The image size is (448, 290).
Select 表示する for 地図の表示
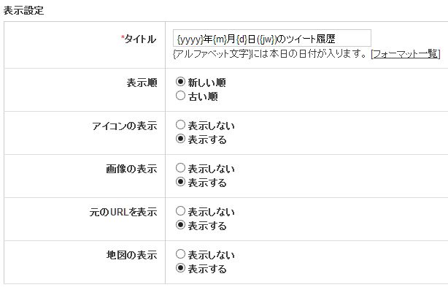coord(180,268)
